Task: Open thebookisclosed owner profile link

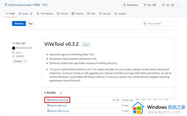Action: pyautogui.click(x=20, y=5)
